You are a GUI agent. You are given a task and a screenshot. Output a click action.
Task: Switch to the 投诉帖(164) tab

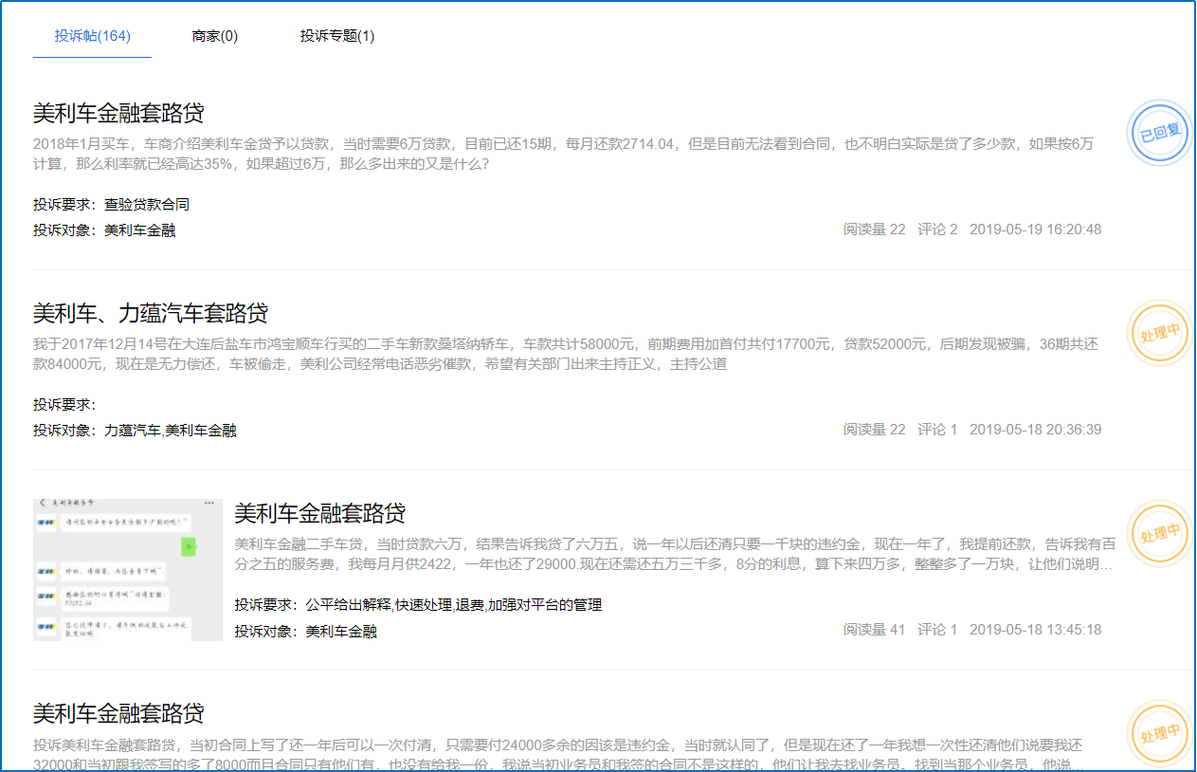[92, 36]
